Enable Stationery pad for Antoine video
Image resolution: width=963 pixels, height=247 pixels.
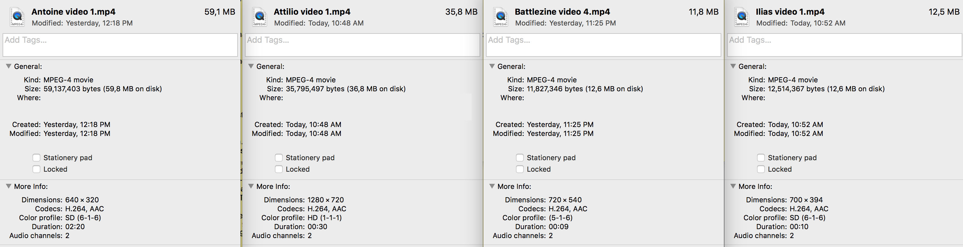pyautogui.click(x=36, y=157)
